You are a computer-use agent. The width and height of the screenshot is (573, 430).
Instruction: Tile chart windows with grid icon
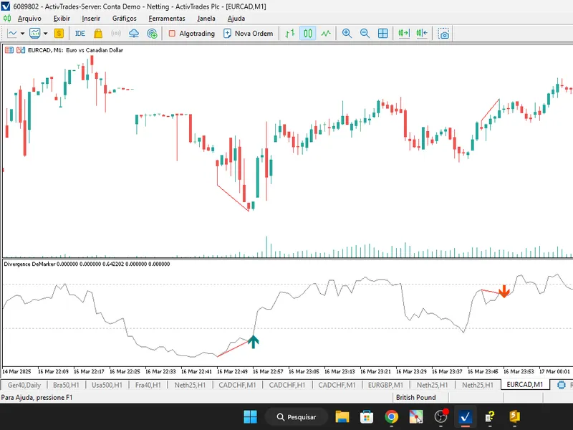pos(382,33)
